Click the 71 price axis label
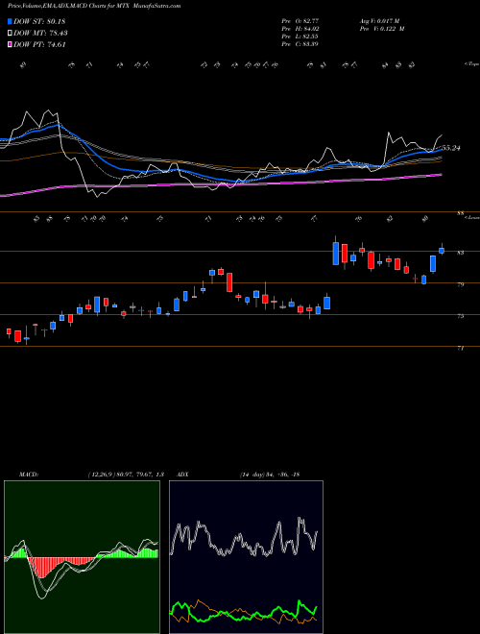 (460, 348)
